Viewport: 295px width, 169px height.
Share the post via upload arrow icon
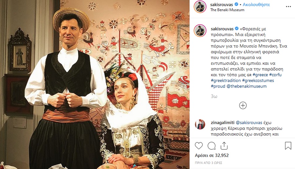(x=224, y=146)
